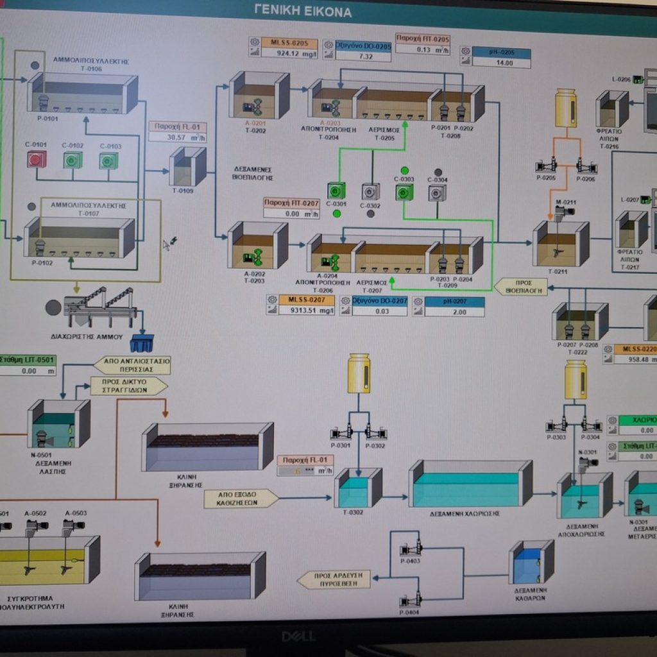Click the red C-0101 blower icon
This screenshot has width=657, height=657.
[x=37, y=159]
